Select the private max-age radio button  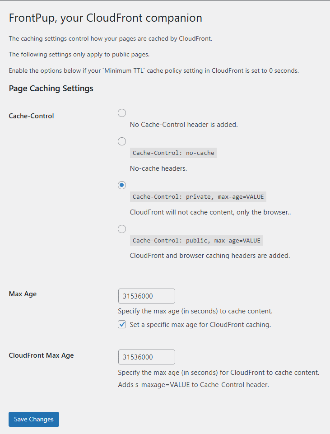pyautogui.click(x=122, y=185)
